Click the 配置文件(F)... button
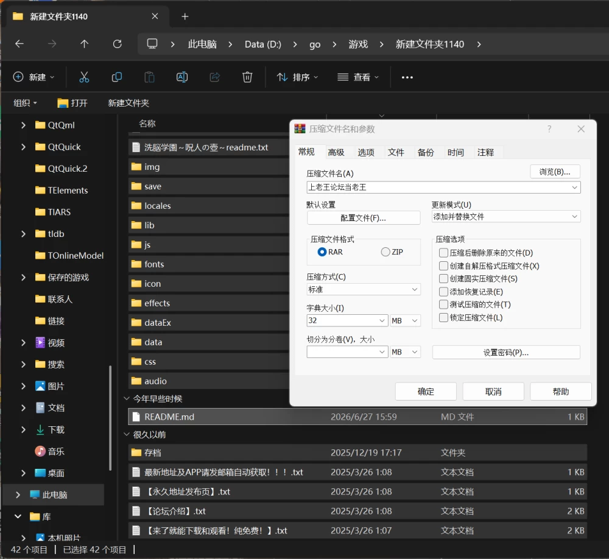Screen dimensions: 609x559 [364, 218]
